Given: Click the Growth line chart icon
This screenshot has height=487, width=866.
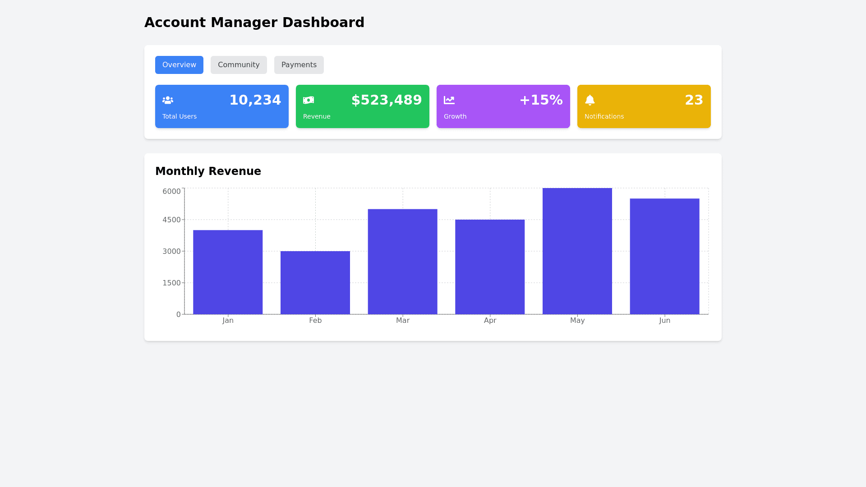Looking at the screenshot, I should pos(449,100).
